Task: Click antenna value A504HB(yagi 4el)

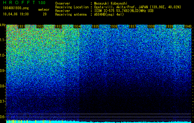Action: [x=109, y=14]
